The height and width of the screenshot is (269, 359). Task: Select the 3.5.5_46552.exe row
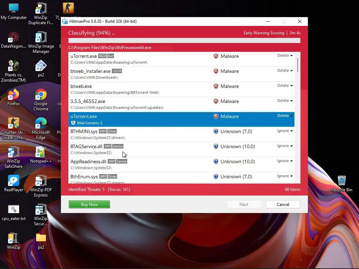[x=181, y=104]
